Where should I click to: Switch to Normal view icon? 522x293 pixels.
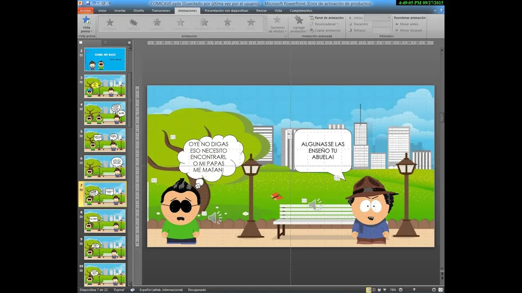click(369, 290)
